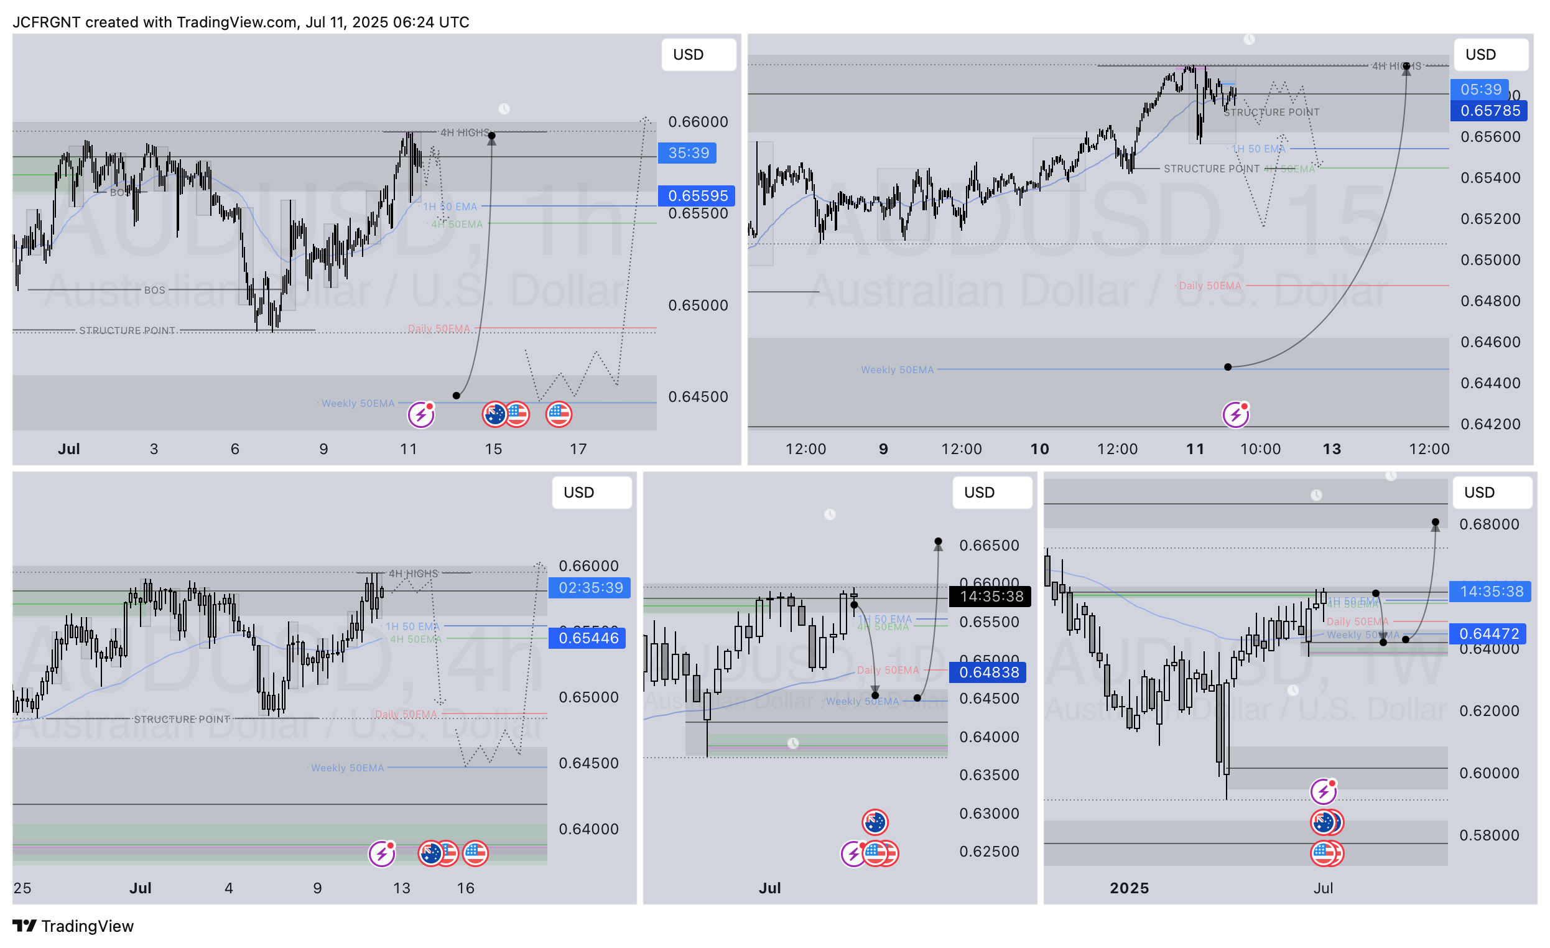Screen dimensions: 1550x948
Task: Click the 35:39 countdown label on 1h chart
Action: tap(687, 153)
